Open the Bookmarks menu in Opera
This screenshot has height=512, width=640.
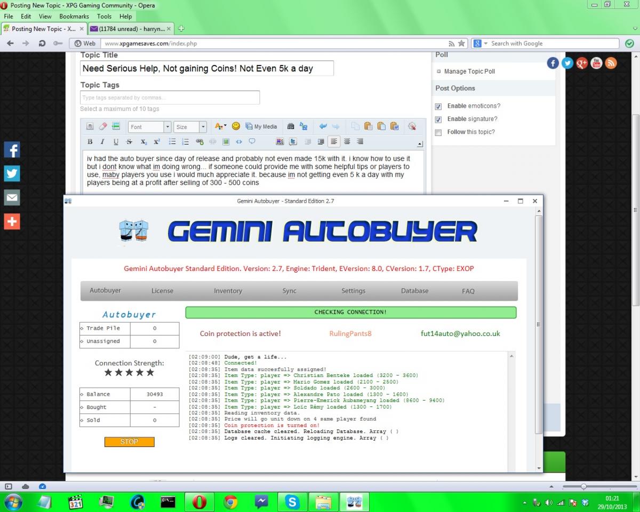74,17
